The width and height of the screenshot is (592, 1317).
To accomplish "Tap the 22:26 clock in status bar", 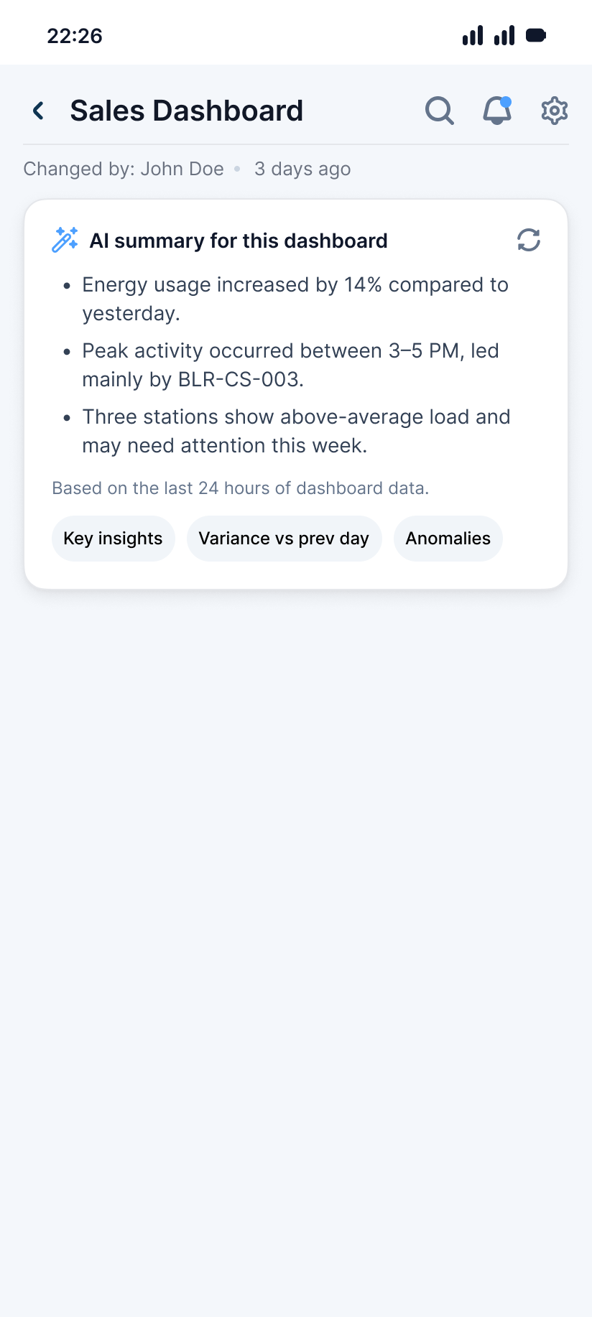I will coord(75,36).
